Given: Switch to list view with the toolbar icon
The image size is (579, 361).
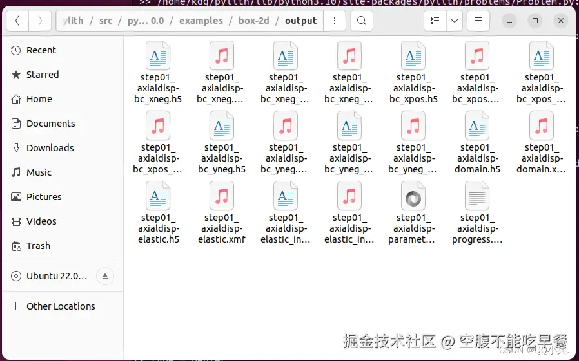Looking at the screenshot, I should pyautogui.click(x=435, y=21).
